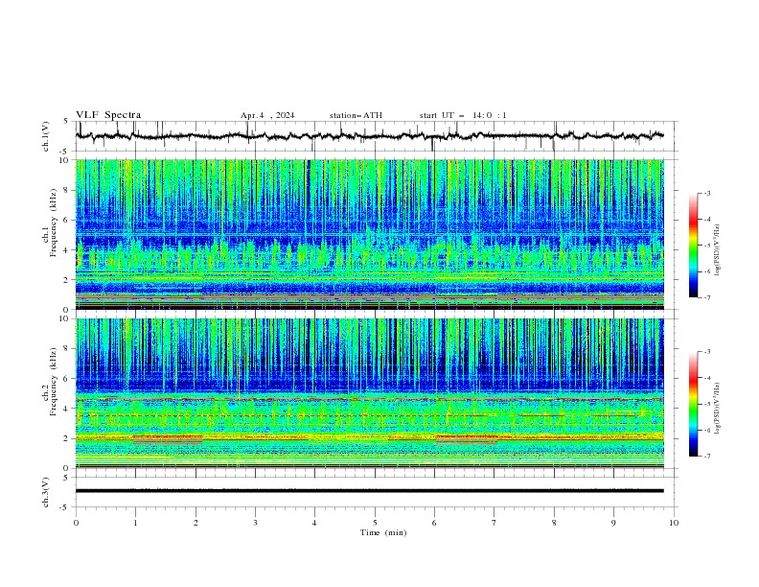Screen dimensions: 759x587
Task: Click inside the ch.2 spectrogram panel
Action: click(369, 393)
